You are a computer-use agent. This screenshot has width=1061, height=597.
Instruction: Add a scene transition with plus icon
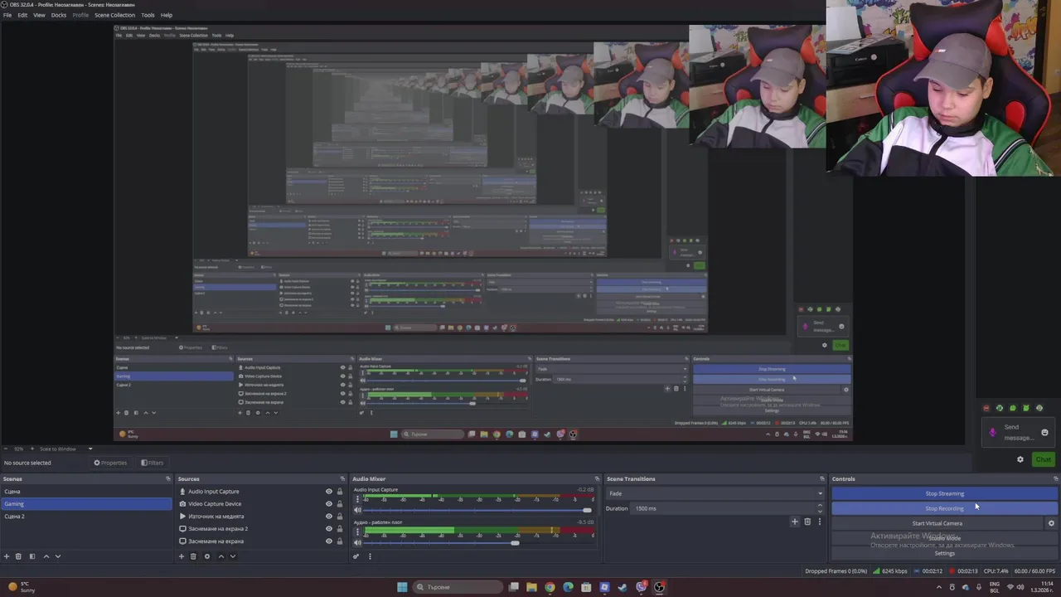pyautogui.click(x=794, y=522)
